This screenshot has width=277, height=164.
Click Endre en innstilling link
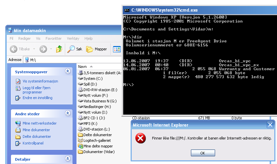[38, 98]
